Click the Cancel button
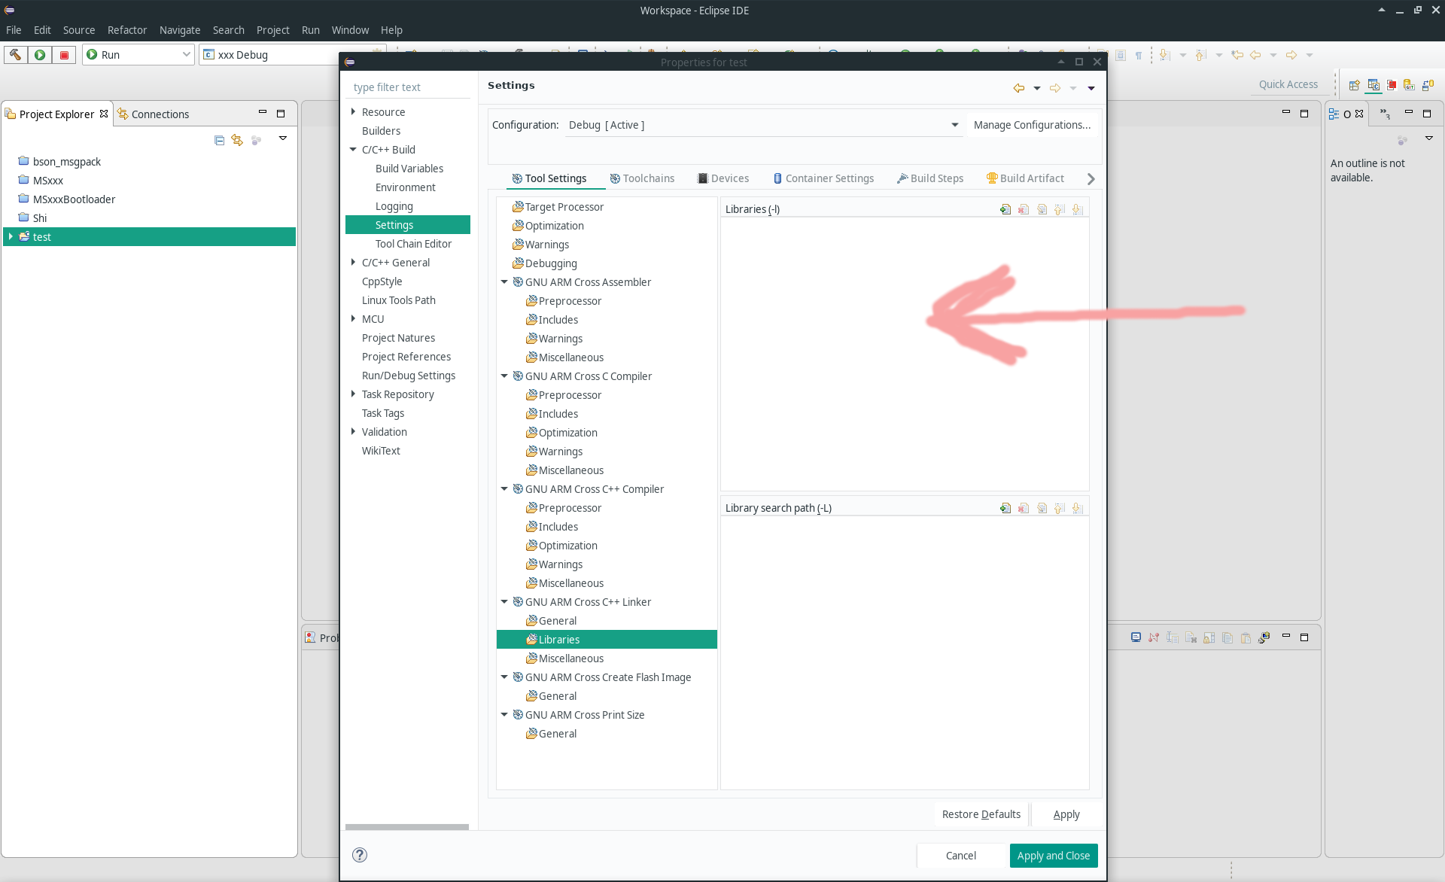 pyautogui.click(x=961, y=856)
